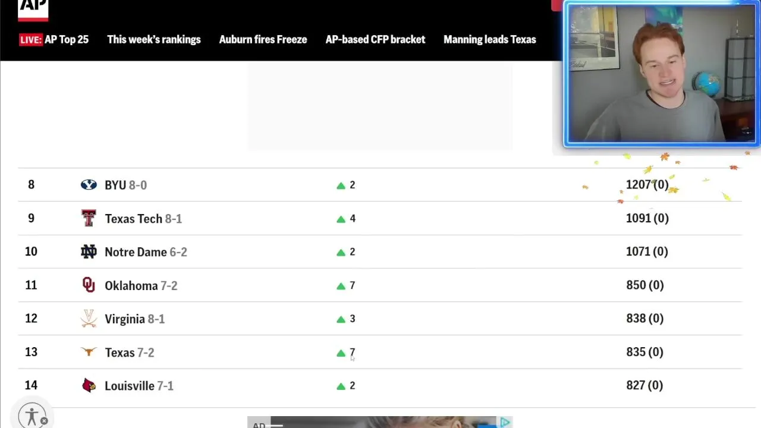
Task: Click rank number 11
Action: pos(31,285)
